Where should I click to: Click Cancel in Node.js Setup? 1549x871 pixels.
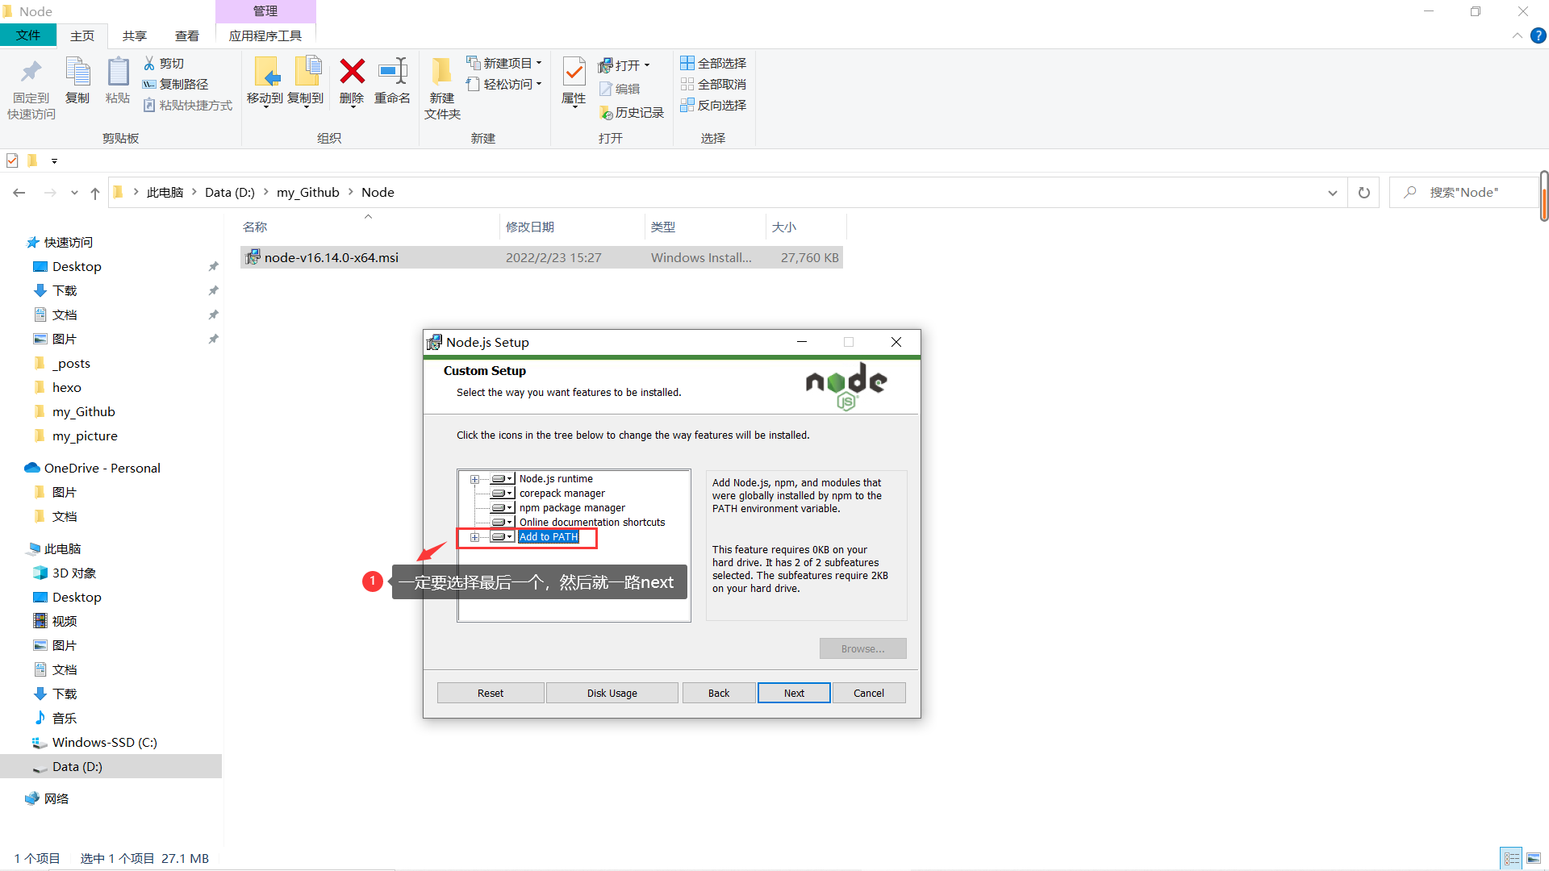click(869, 693)
